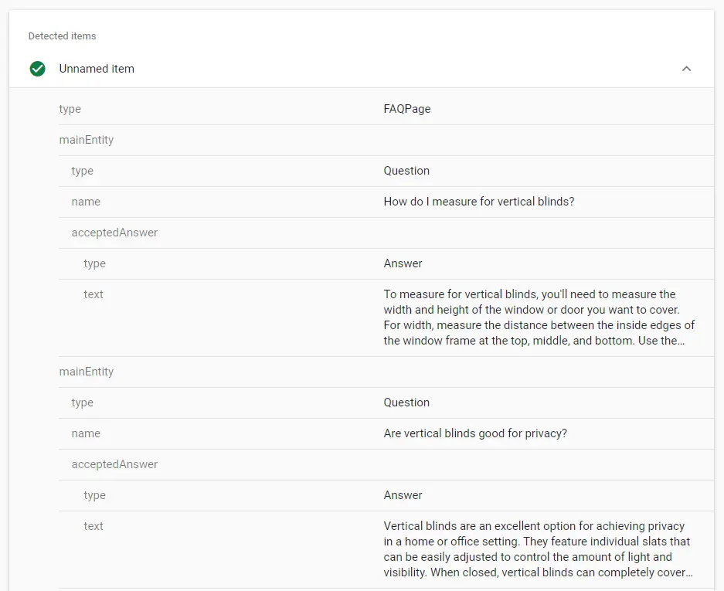
Task: Select the first name property row
Action: 85,202
